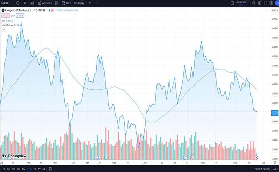Click the time axis settings icon at bottom right
The height and width of the screenshot is (172, 279).
point(275,162)
